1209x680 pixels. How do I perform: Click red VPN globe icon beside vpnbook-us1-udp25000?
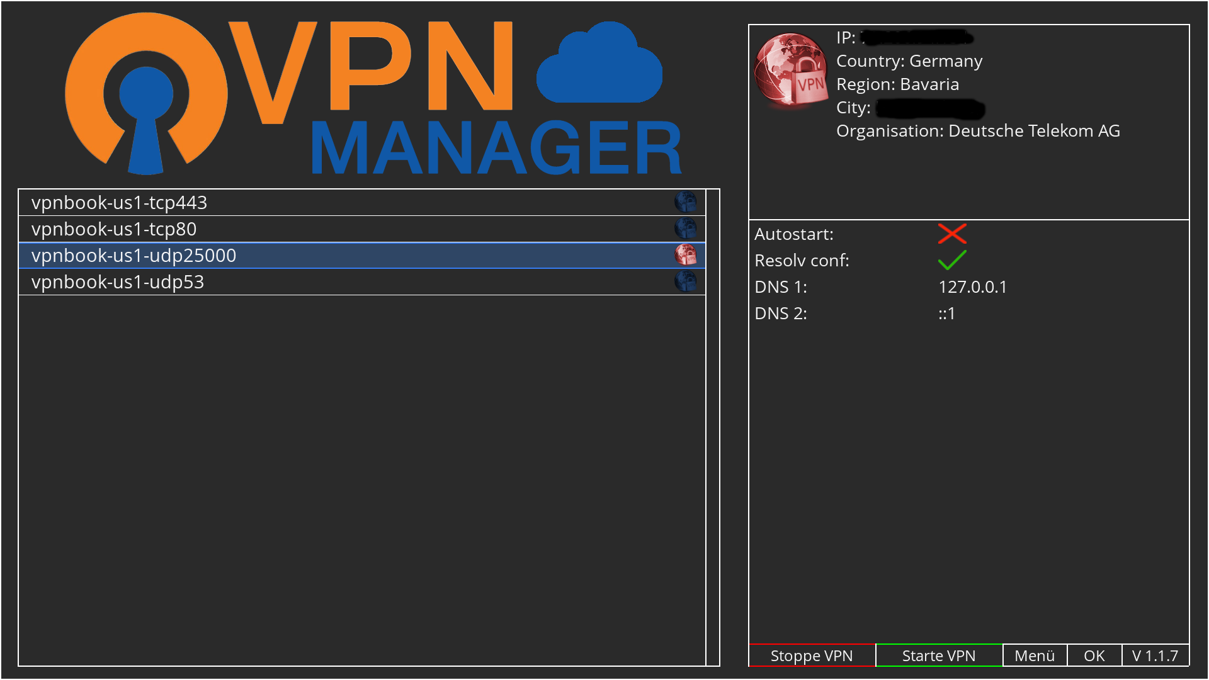685,255
